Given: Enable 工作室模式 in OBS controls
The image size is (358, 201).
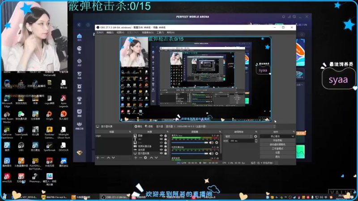Looking at the screenshot, I should pyautogui.click(x=277, y=149).
